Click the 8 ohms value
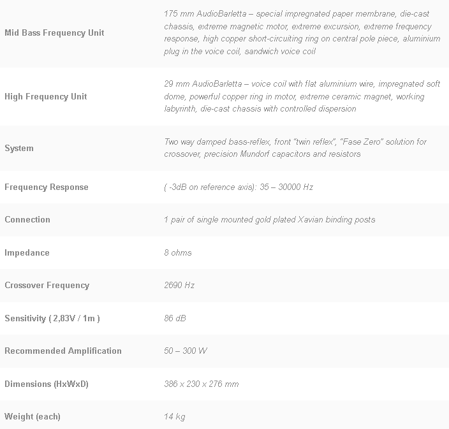This screenshot has height=429, width=449. tap(178, 253)
